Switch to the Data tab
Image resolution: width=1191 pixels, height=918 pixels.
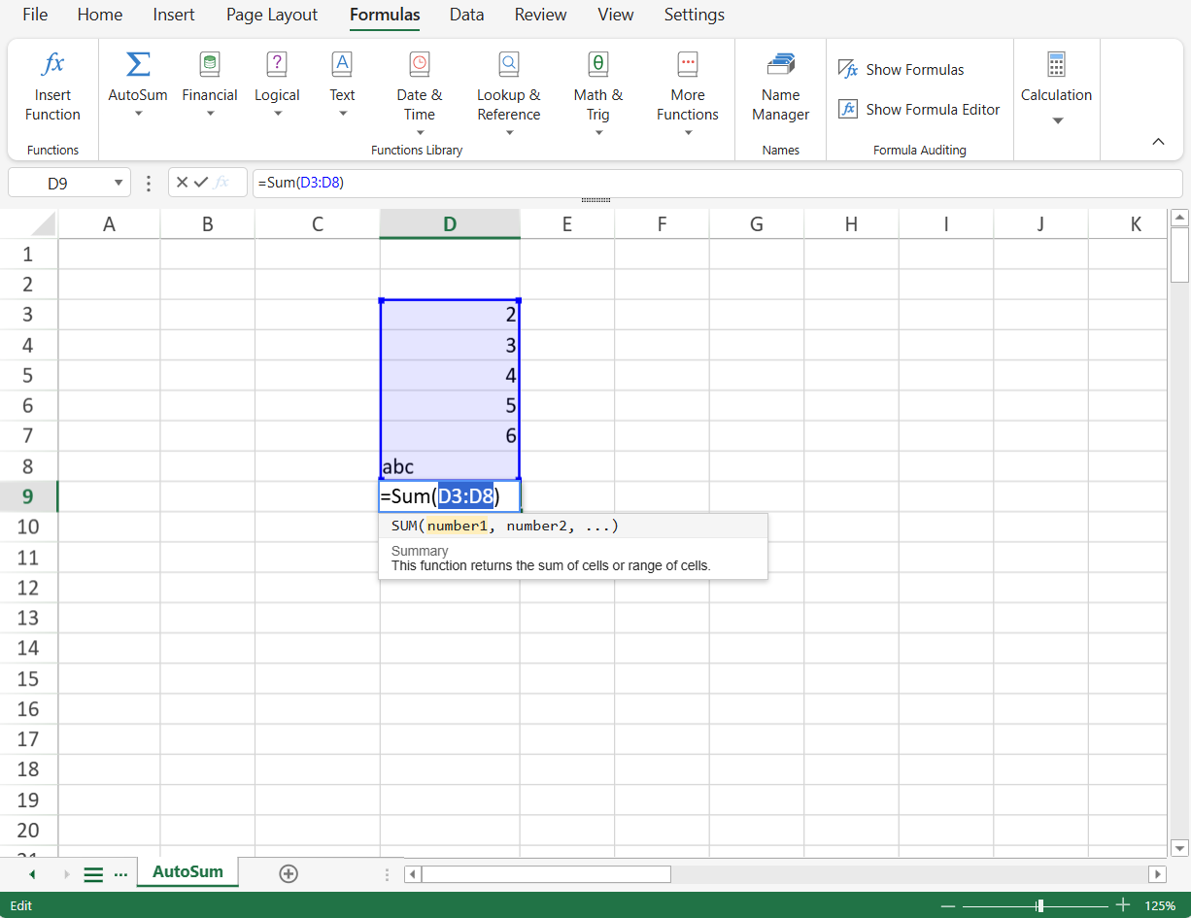tap(466, 15)
